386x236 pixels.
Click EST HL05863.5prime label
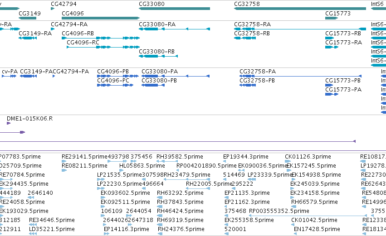[142, 166]
